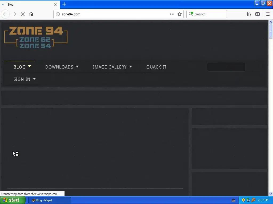Open the SIGN IN menu item

click(22, 79)
